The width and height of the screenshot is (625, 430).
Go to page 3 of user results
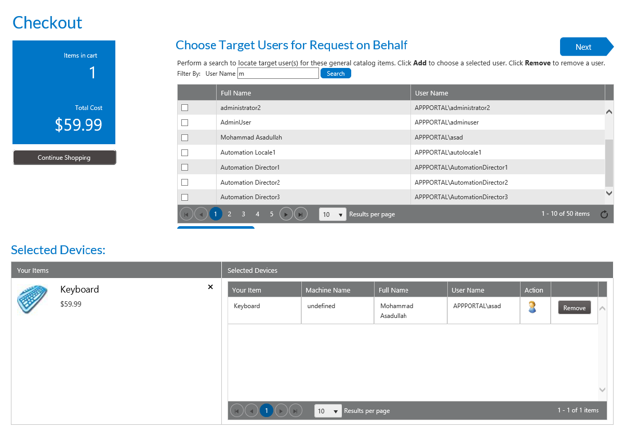point(243,214)
